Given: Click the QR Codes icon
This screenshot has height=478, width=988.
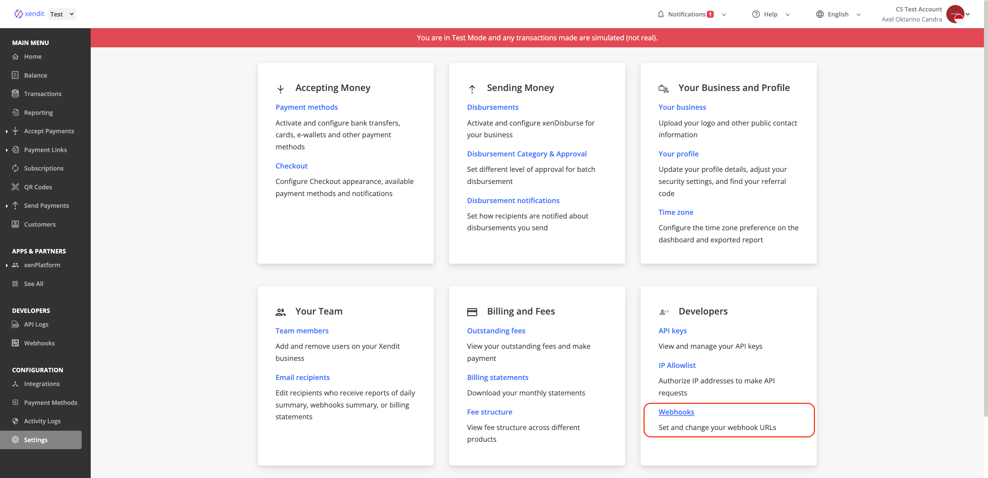Looking at the screenshot, I should [x=15, y=187].
